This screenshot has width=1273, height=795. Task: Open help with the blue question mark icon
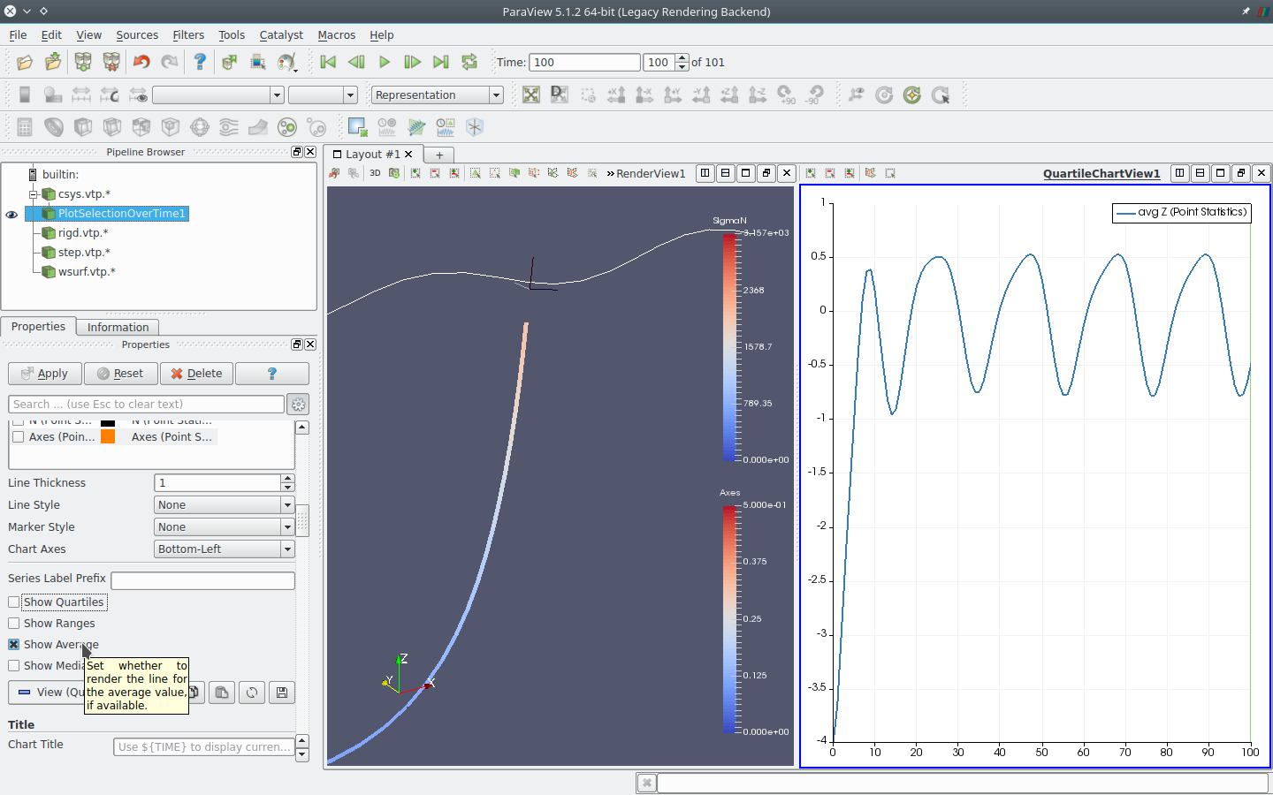click(x=200, y=62)
